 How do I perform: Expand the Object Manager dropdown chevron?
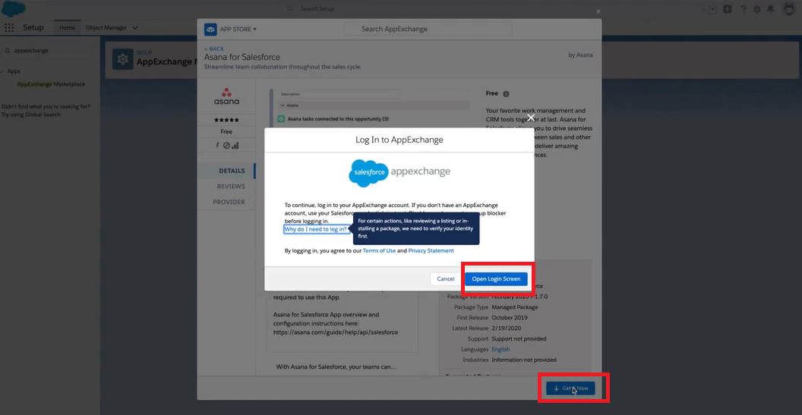coord(135,27)
